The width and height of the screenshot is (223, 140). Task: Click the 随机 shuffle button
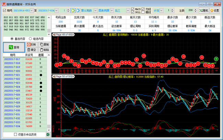(204, 11)
